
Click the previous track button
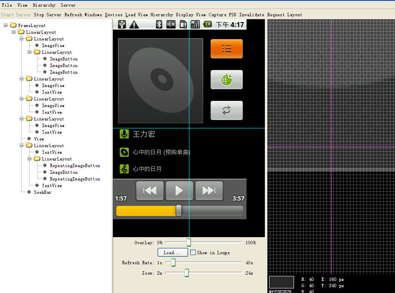point(150,190)
